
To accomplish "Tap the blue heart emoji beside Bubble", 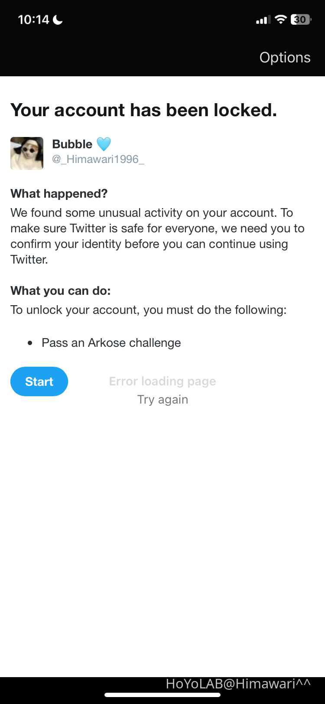I will coord(104,144).
